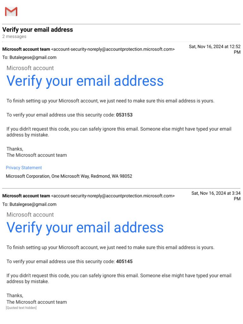Screen dimensions: 243x324
Task: Click the first Microsoft account team sender name
Action: coord(26,49)
